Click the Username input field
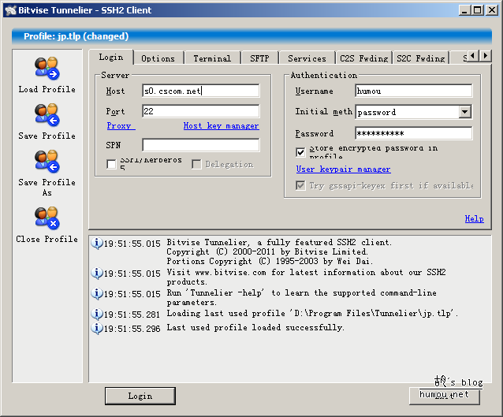The width and height of the screenshot is (503, 417). (x=414, y=91)
